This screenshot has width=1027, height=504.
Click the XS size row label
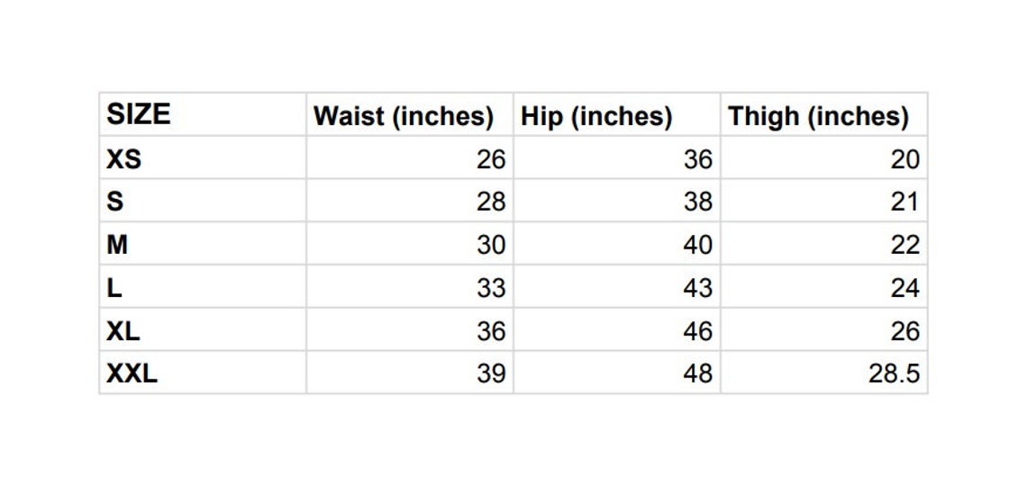[123, 159]
